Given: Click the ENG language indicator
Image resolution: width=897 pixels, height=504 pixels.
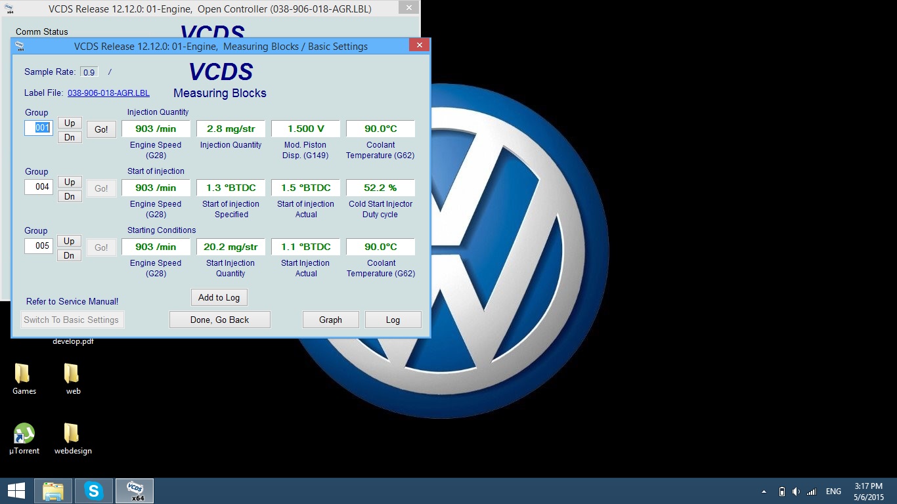Looking at the screenshot, I should 833,492.
